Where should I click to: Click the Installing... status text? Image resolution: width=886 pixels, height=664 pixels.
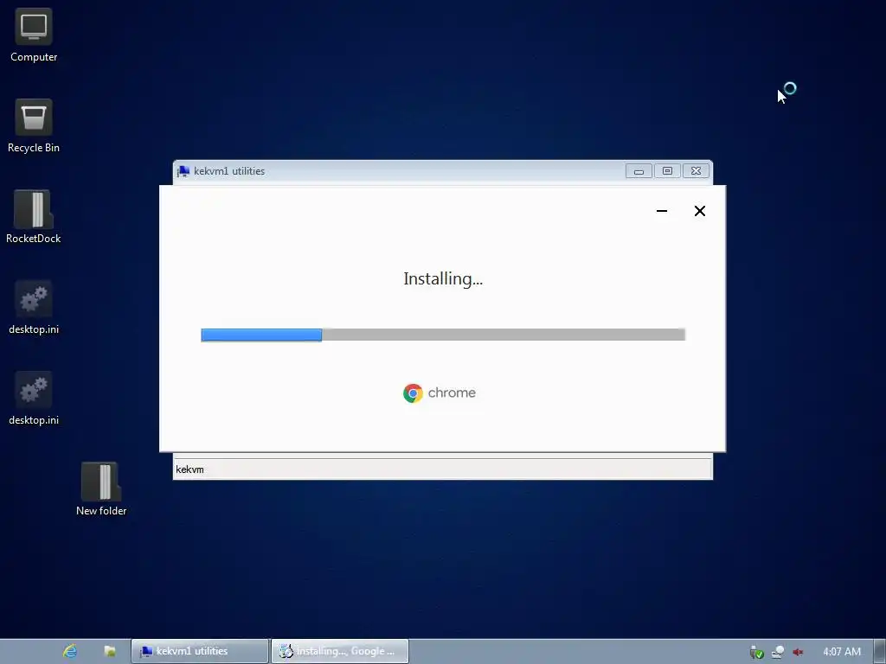[x=443, y=279]
